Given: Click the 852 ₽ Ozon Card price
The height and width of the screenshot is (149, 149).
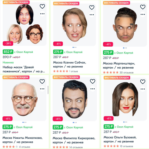Looking at the screenshot, I should tap(8, 52).
